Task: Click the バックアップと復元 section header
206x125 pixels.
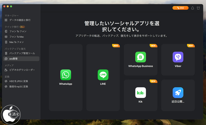Action: click(15, 49)
